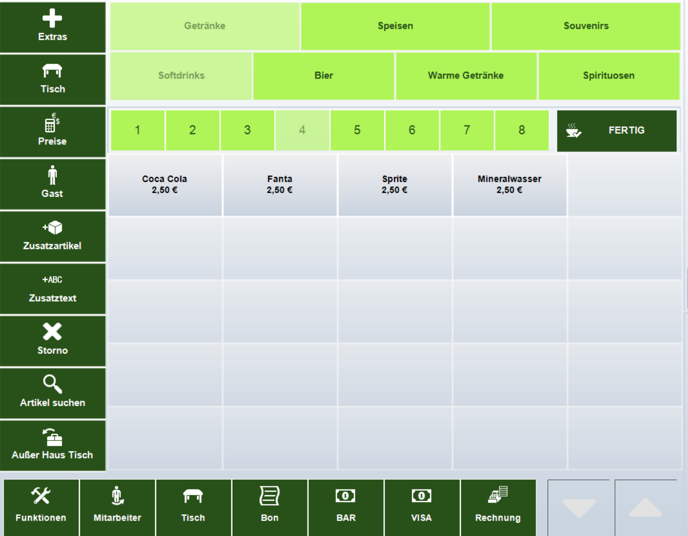Select seat number 6
The height and width of the screenshot is (536, 688).
[x=412, y=130]
